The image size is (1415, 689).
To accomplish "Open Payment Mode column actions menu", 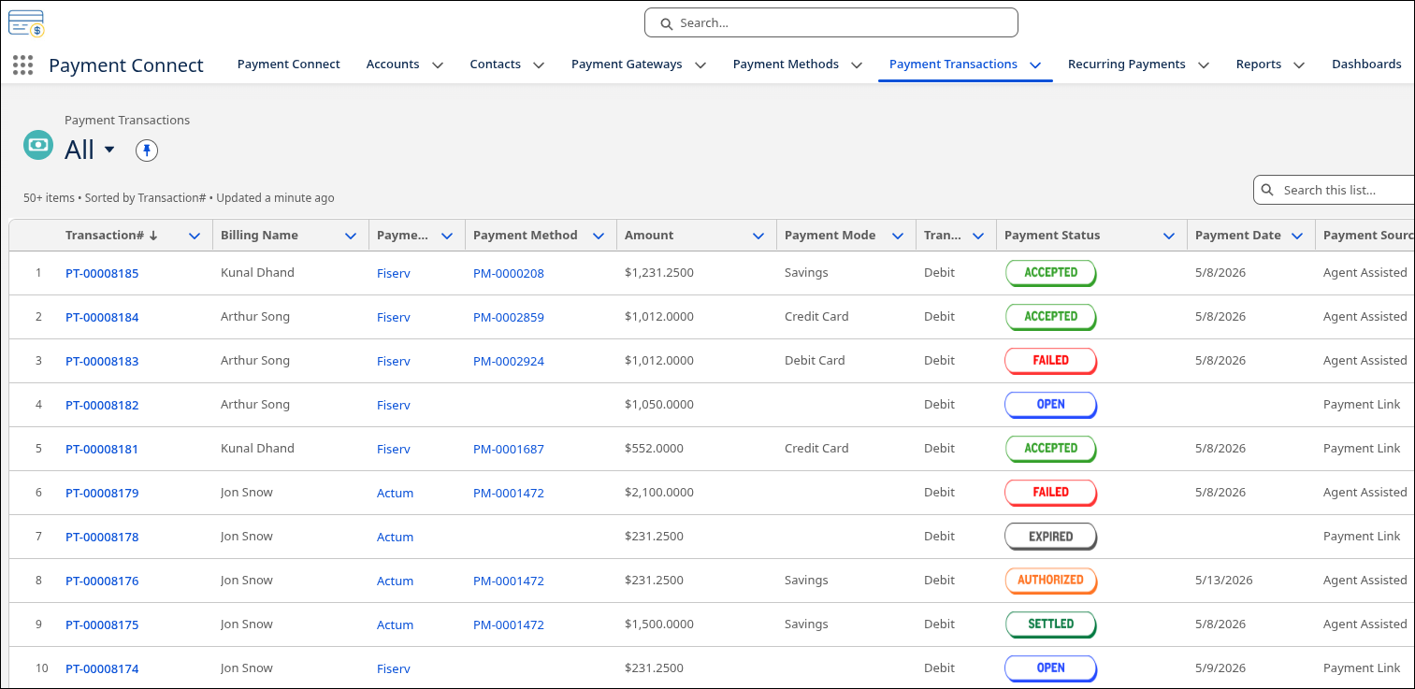I will pyautogui.click(x=898, y=237).
